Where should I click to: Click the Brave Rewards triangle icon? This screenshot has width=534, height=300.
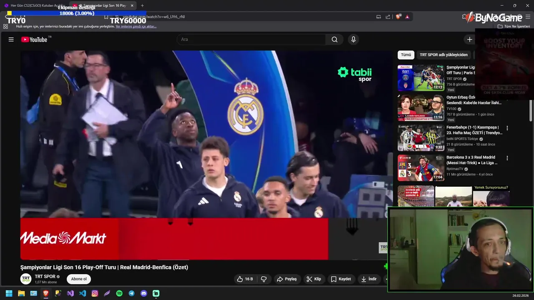[407, 17]
